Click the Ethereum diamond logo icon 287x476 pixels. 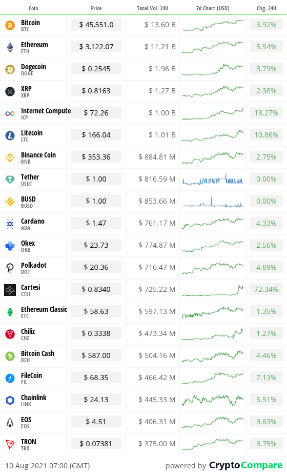click(10, 47)
